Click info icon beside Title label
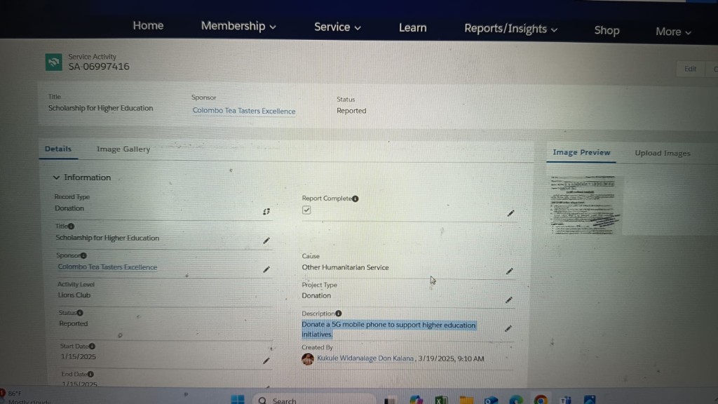718x404 pixels. [x=71, y=226]
